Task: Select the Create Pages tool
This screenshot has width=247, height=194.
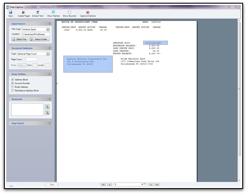Action: tap(23, 12)
